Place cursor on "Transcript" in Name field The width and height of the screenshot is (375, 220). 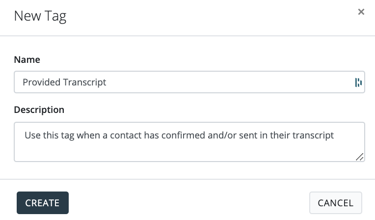pyautogui.click(x=85, y=82)
